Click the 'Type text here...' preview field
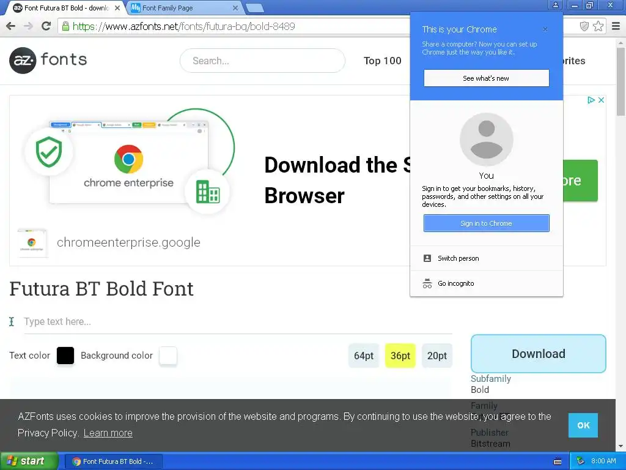Viewport: 626px width, 470px height. 238,322
